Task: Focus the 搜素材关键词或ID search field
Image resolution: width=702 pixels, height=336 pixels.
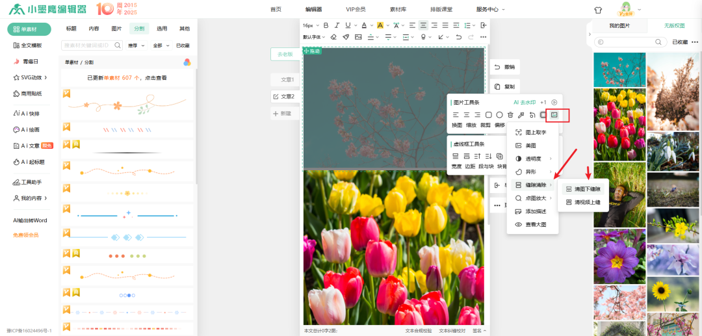Action: click(92, 45)
